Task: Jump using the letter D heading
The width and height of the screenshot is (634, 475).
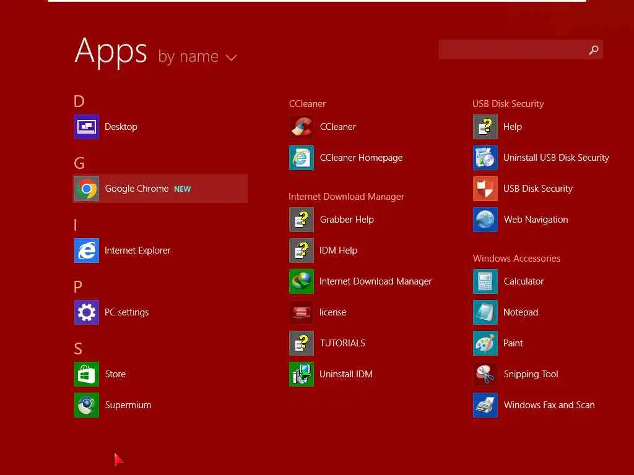Action: pos(79,101)
